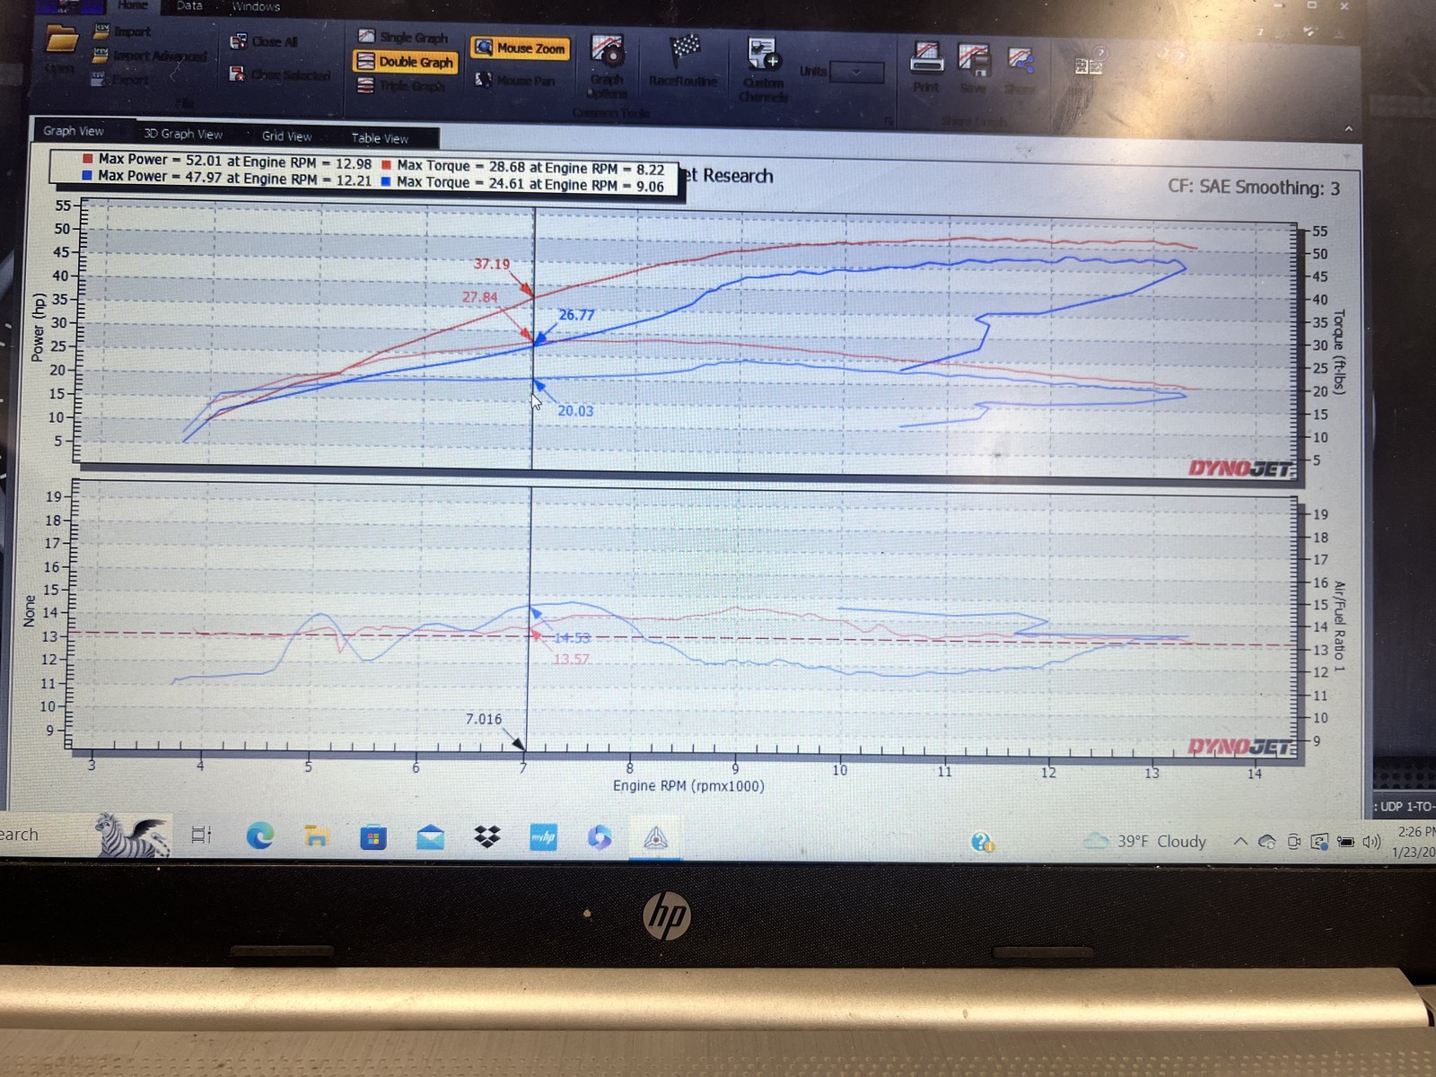Screen dimensions: 1436x1077
Task: Toggle Single Graph layout
Action: (403, 37)
